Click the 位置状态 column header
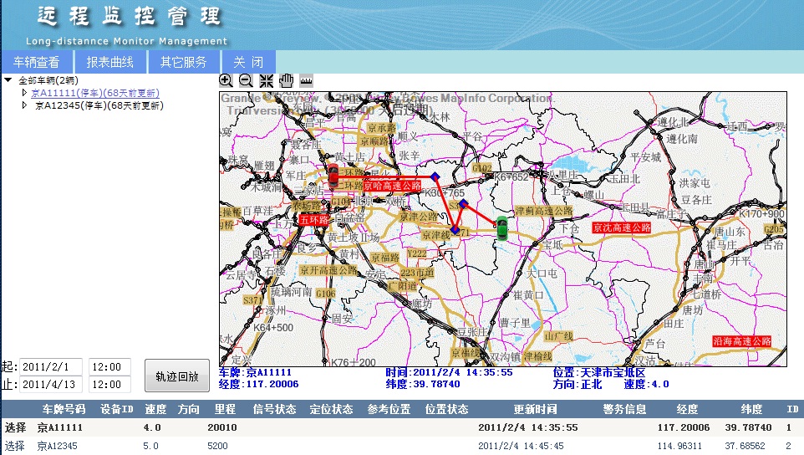 [446, 409]
